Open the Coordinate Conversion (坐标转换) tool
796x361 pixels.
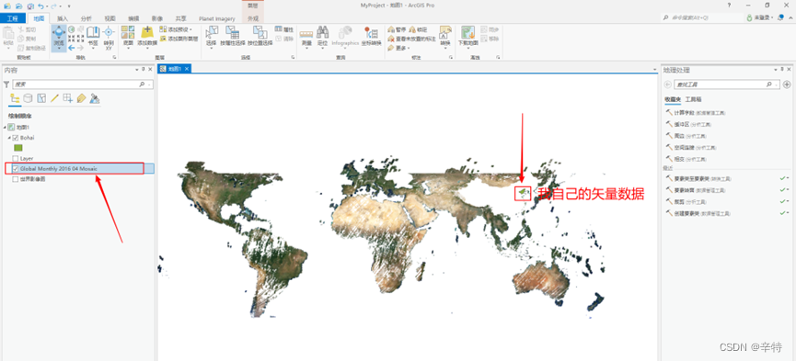pos(371,36)
